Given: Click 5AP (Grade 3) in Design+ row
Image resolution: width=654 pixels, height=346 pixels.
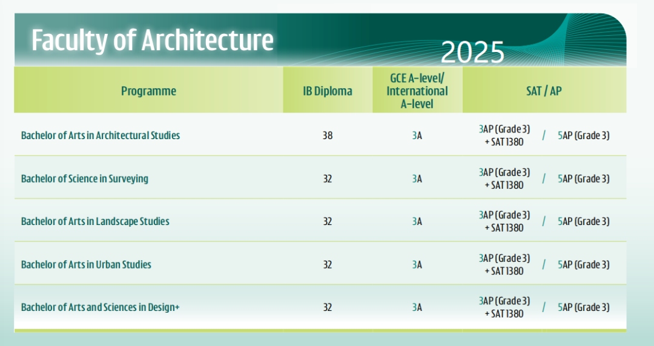Looking at the screenshot, I should [583, 307].
